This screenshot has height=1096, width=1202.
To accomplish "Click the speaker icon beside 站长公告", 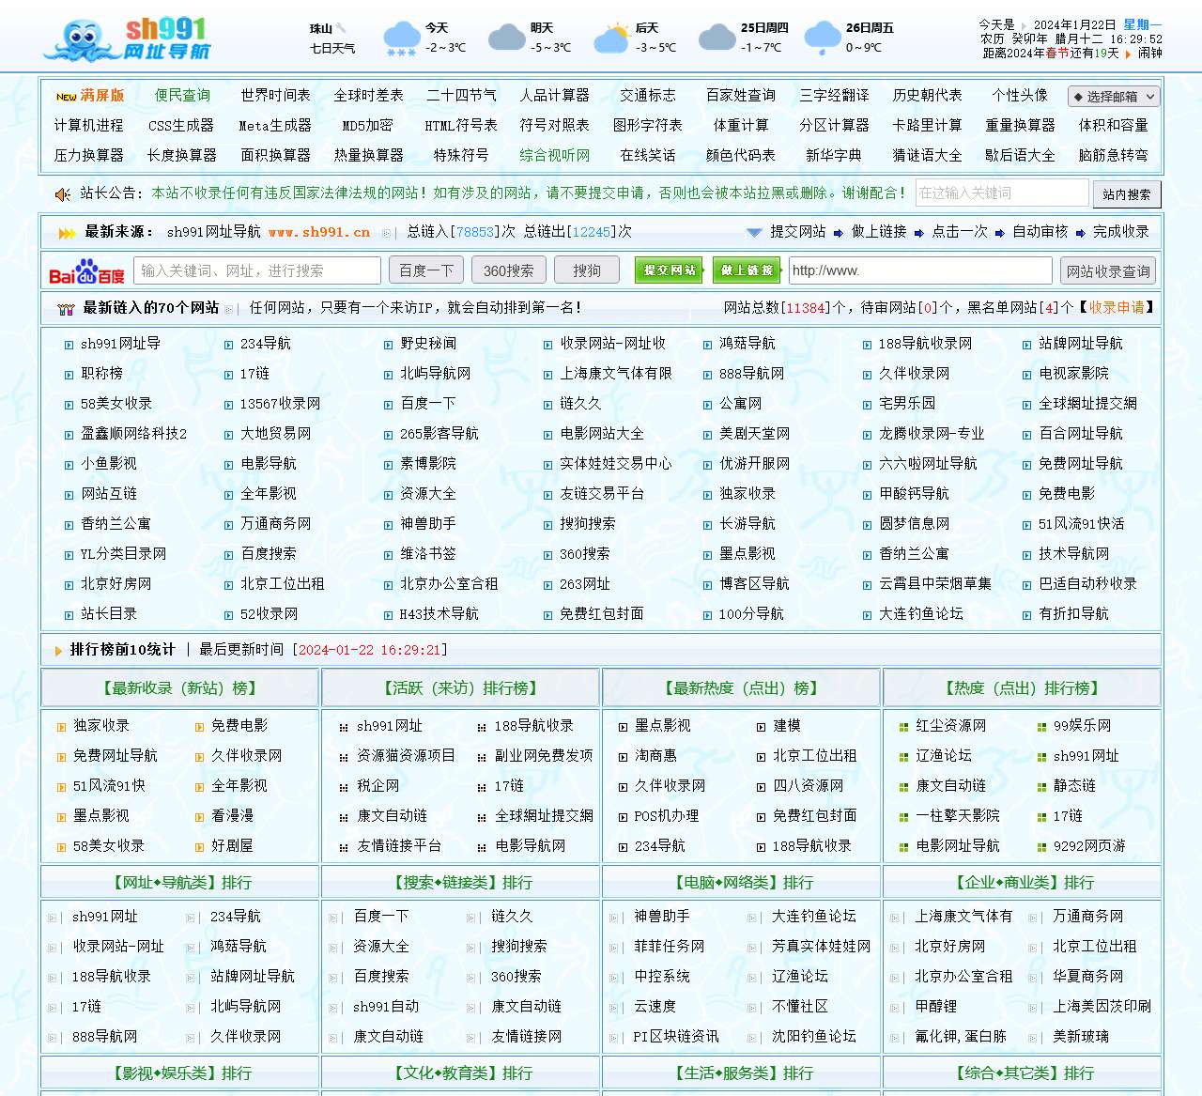I will coord(63,194).
